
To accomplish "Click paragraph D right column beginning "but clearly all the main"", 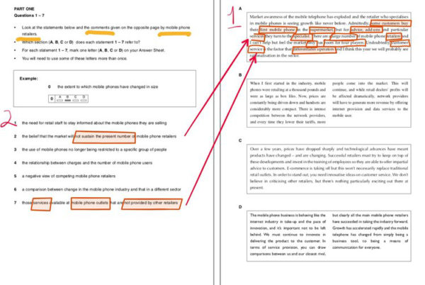I will (x=370, y=231).
